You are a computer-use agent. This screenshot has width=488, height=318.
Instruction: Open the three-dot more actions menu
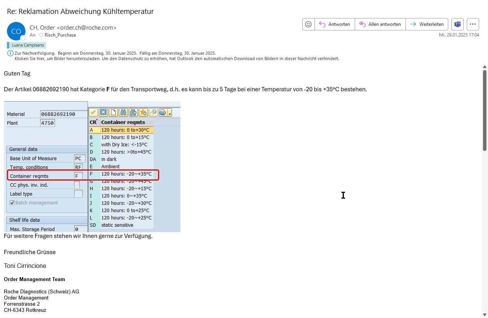tap(473, 24)
